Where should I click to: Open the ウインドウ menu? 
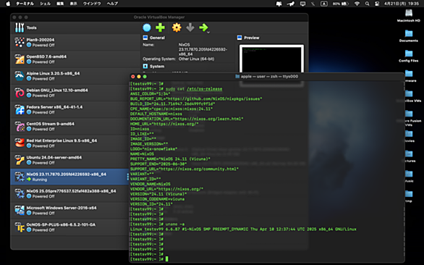(x=92, y=4)
